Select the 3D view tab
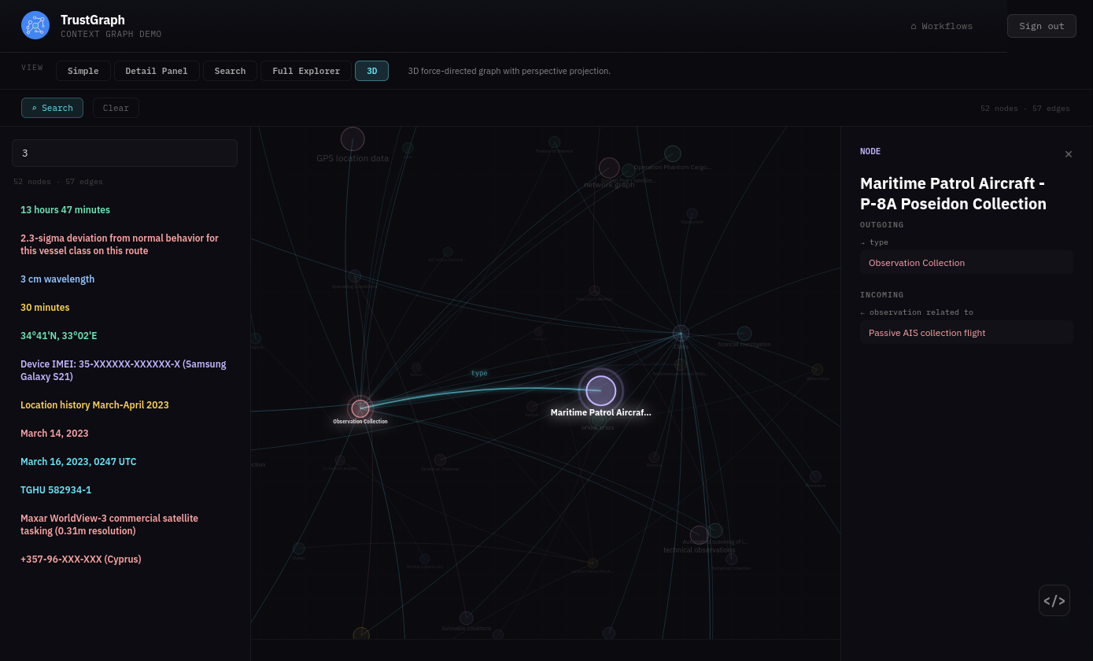 371,71
